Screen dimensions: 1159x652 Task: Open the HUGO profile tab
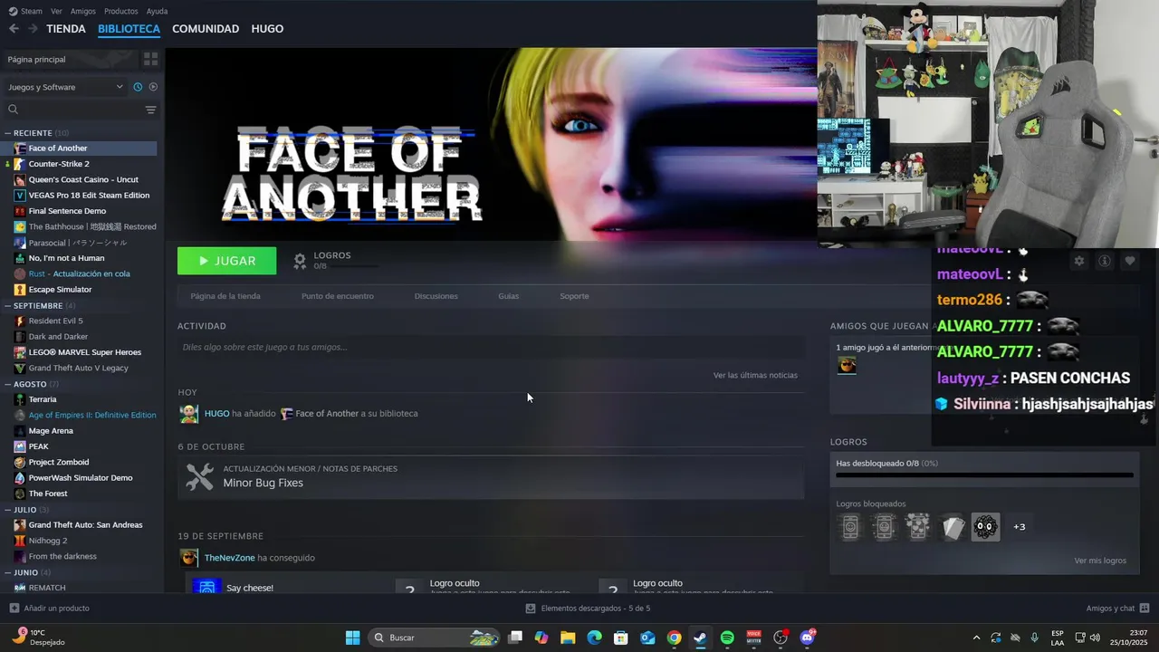267,29
